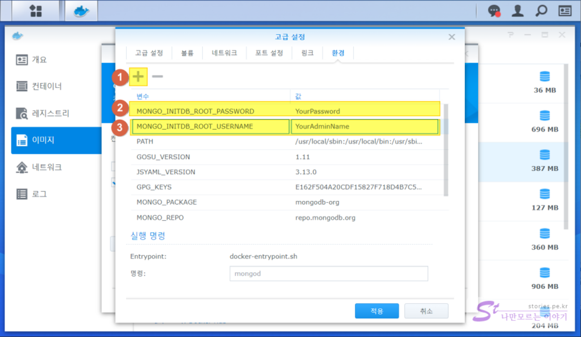Viewport: 581px width, 337px height.
Task: Click the 명령 mongod input field
Action: [328, 273]
